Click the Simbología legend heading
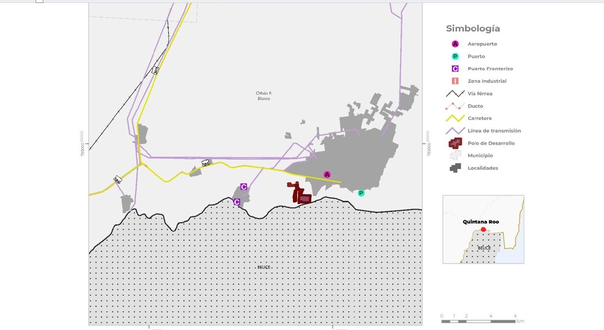The width and height of the screenshot is (604, 330). pyautogui.click(x=472, y=28)
